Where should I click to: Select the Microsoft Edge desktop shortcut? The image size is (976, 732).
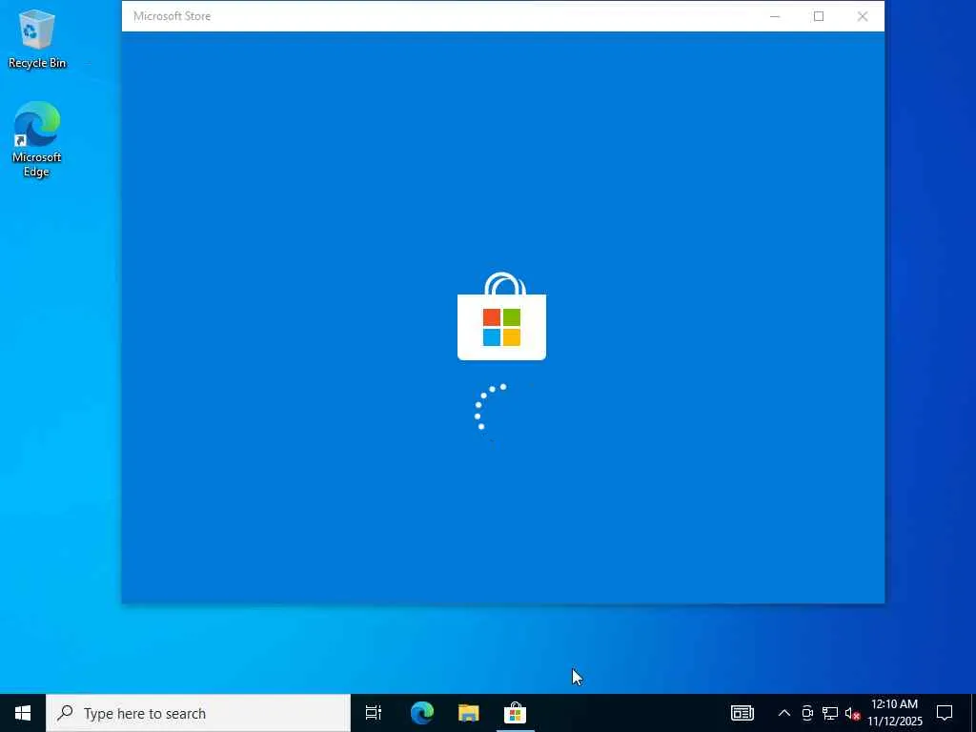tap(36, 139)
